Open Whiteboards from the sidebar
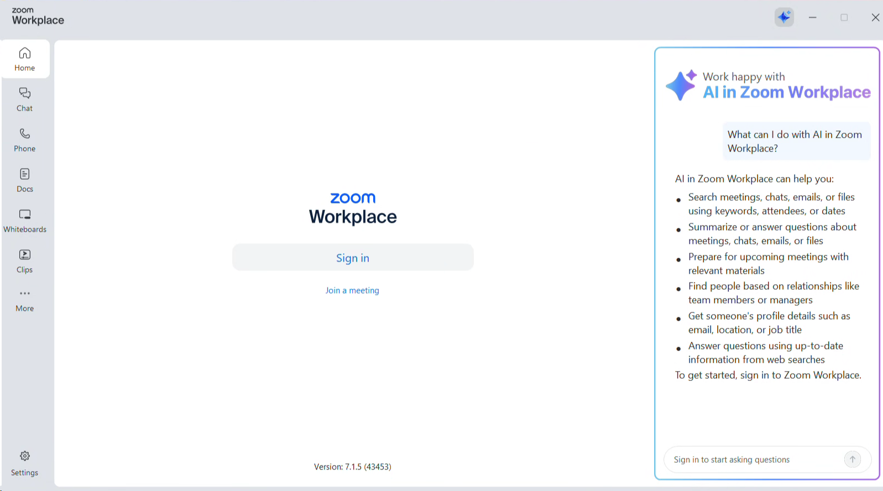This screenshot has width=883, height=491. [x=25, y=221]
